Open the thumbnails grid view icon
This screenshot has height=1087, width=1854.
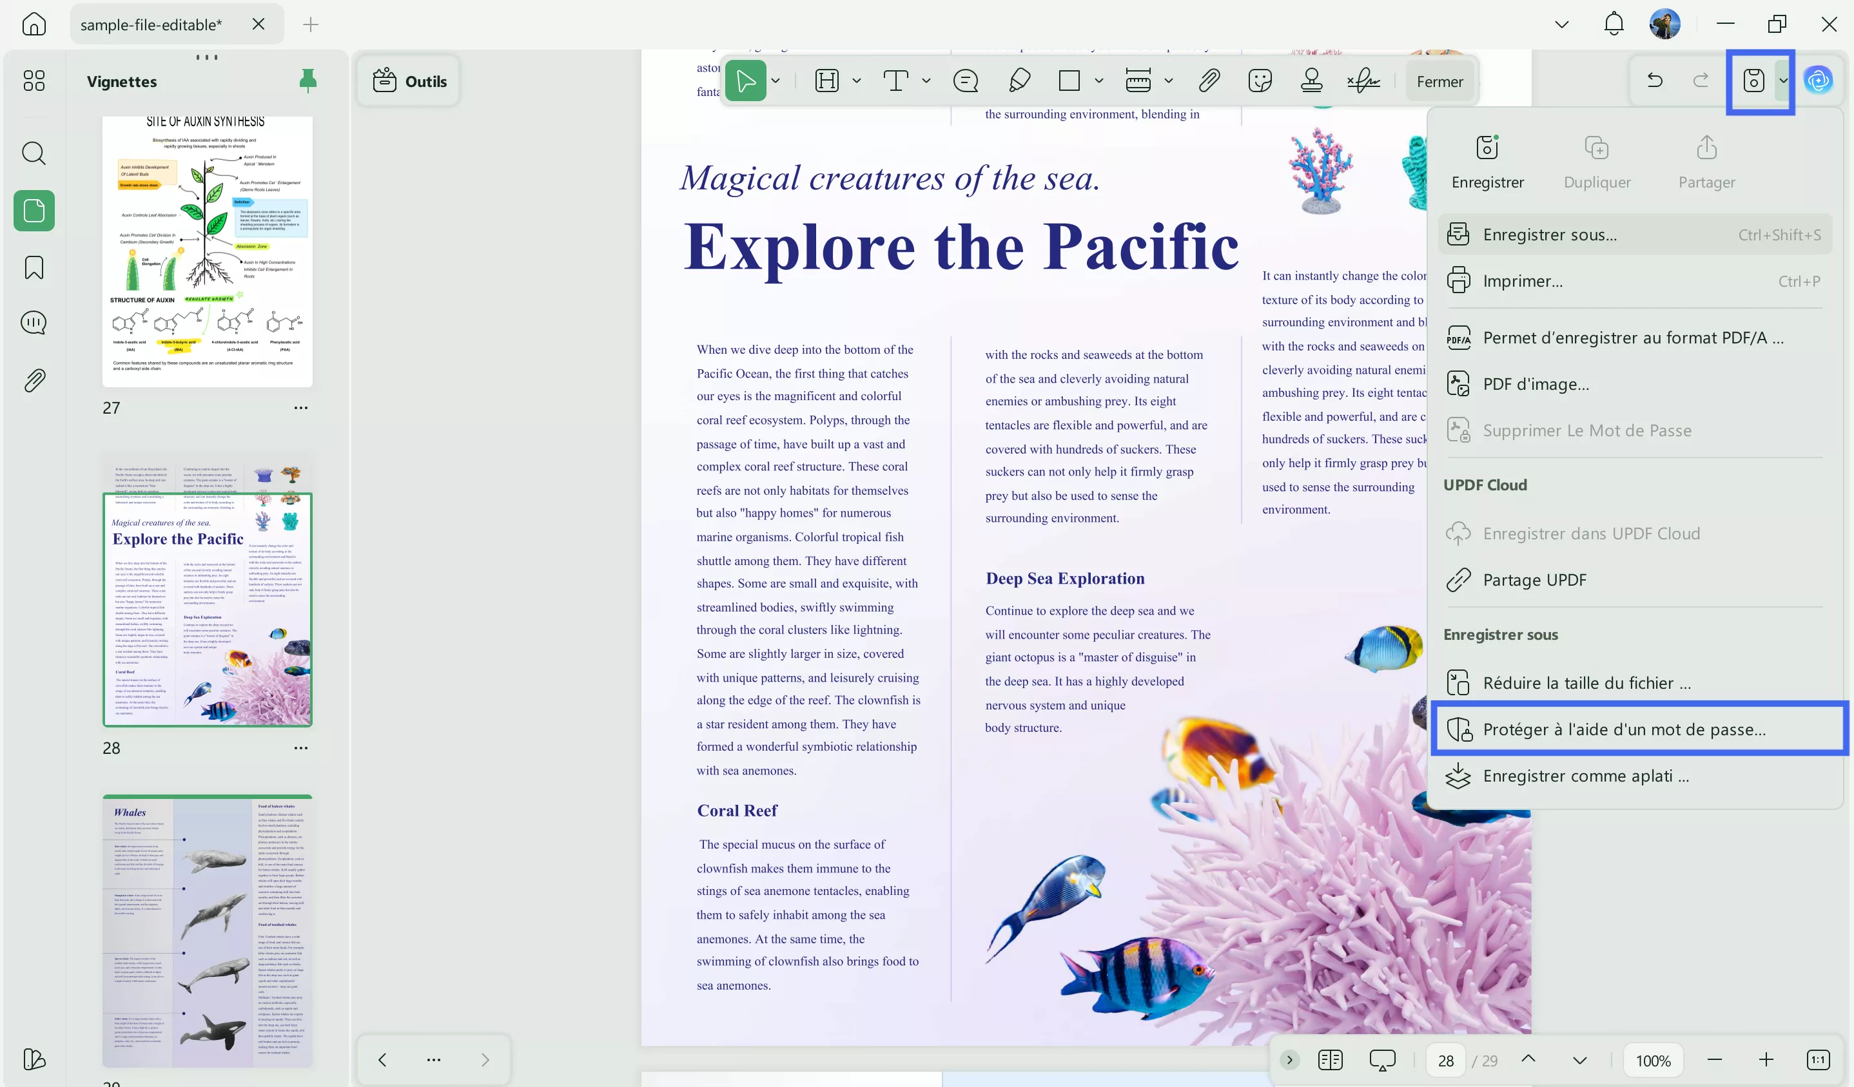point(34,80)
